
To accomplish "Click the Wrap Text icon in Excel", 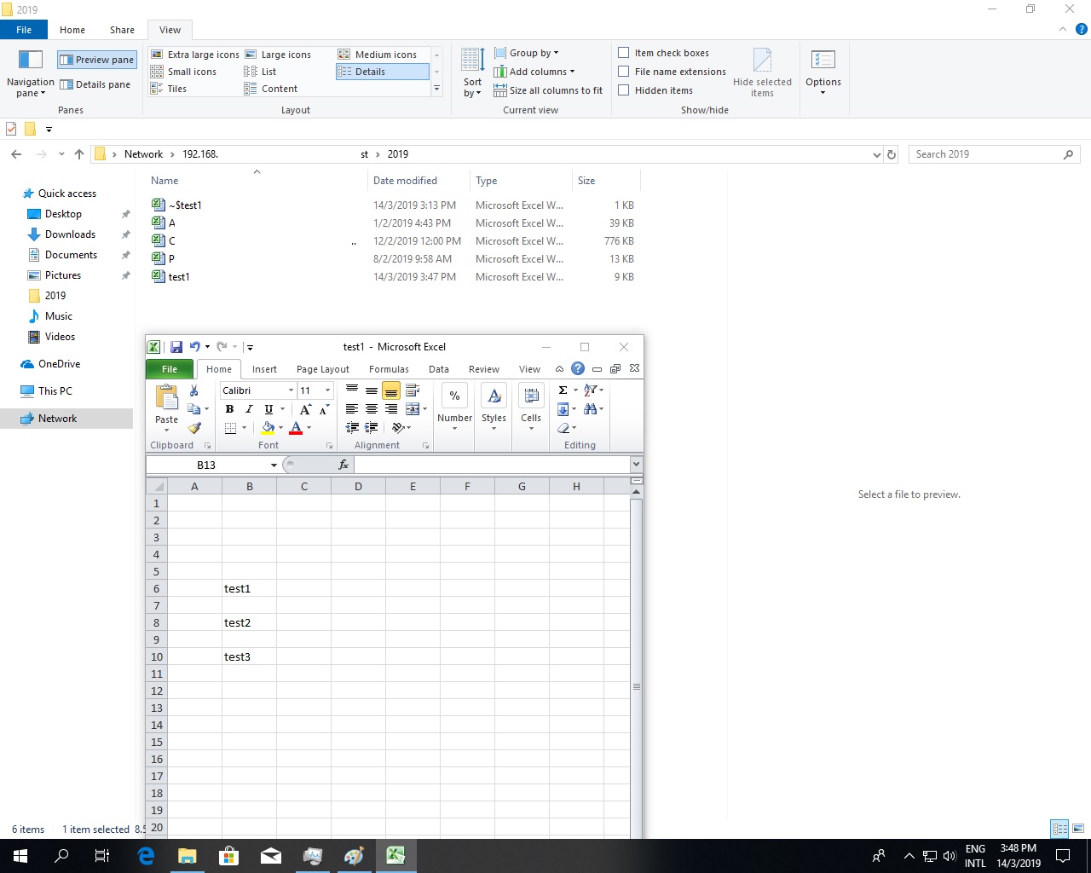I will point(413,390).
